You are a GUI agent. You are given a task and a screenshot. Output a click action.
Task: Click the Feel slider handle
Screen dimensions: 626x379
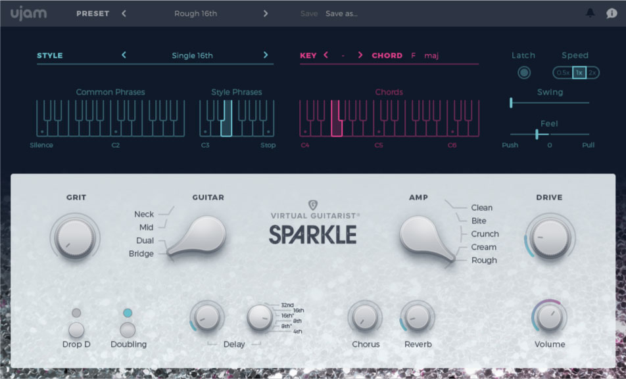click(537, 135)
